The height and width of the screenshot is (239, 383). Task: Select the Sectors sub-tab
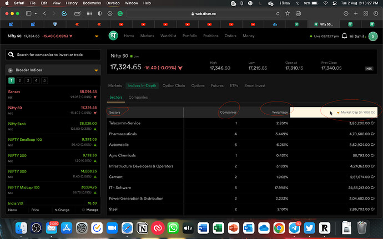116,97
